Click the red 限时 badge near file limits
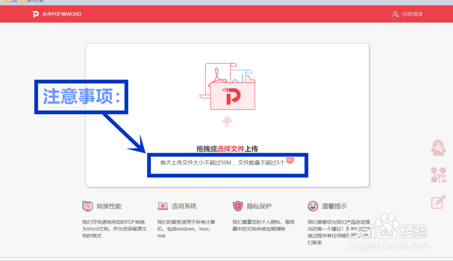The image size is (453, 261). (290, 160)
